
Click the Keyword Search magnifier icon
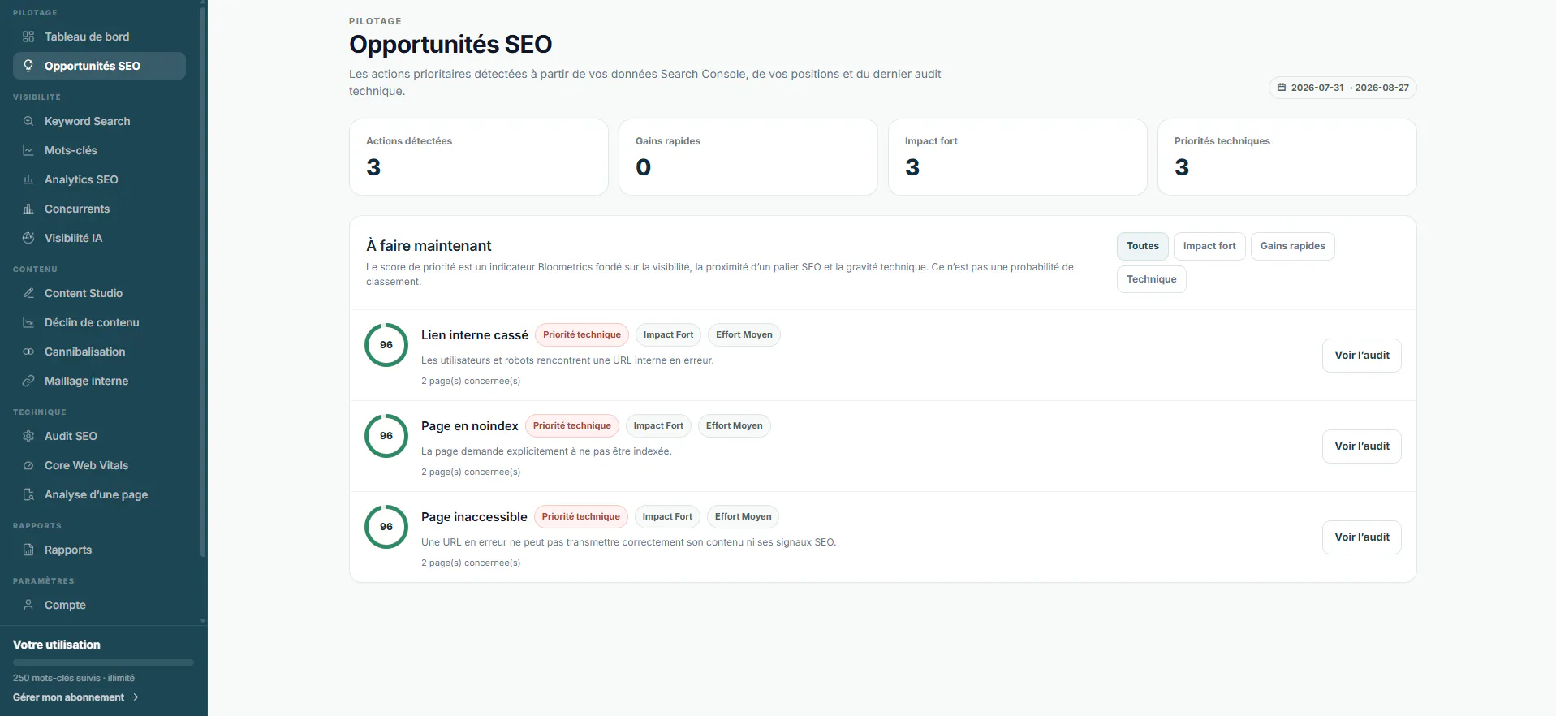(28, 121)
